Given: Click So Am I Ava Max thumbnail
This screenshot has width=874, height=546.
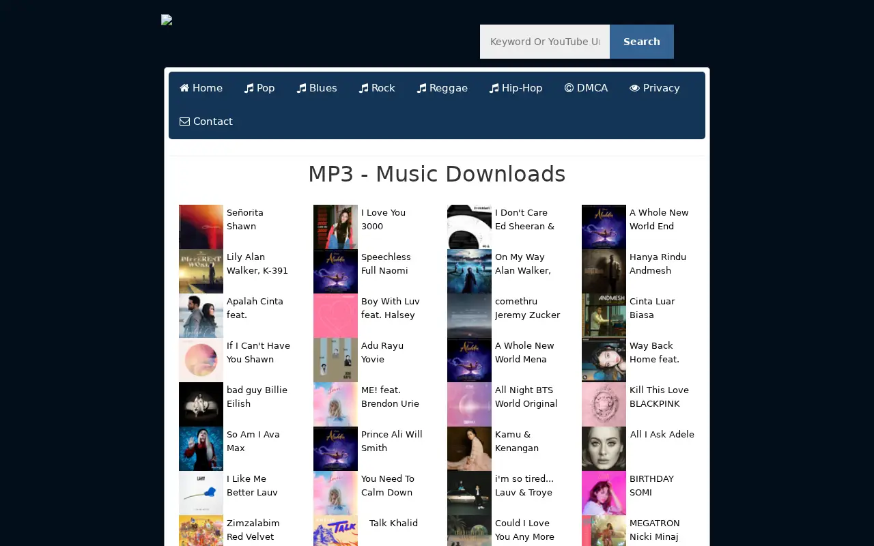Looking at the screenshot, I should 201,448.
